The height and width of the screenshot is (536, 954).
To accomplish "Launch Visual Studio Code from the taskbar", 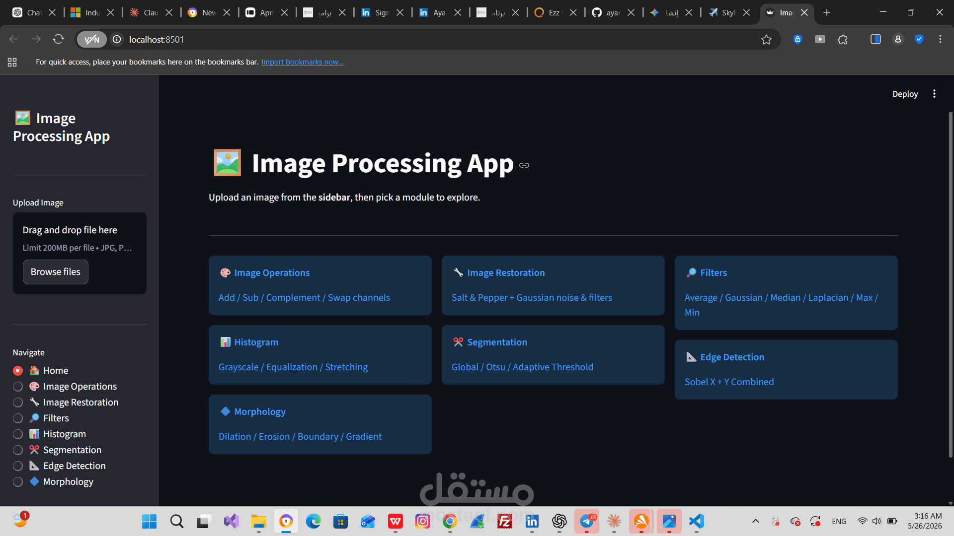I will pyautogui.click(x=697, y=521).
